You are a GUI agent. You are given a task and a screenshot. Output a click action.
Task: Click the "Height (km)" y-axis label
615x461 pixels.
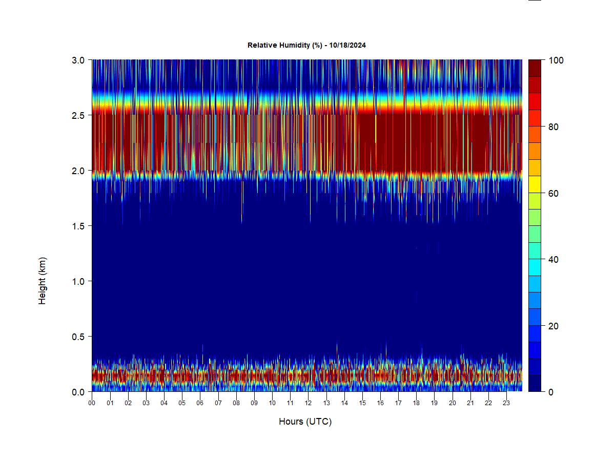pyautogui.click(x=43, y=281)
